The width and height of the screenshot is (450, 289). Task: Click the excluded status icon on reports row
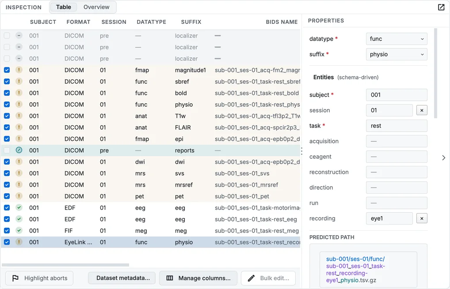pyautogui.click(x=19, y=150)
